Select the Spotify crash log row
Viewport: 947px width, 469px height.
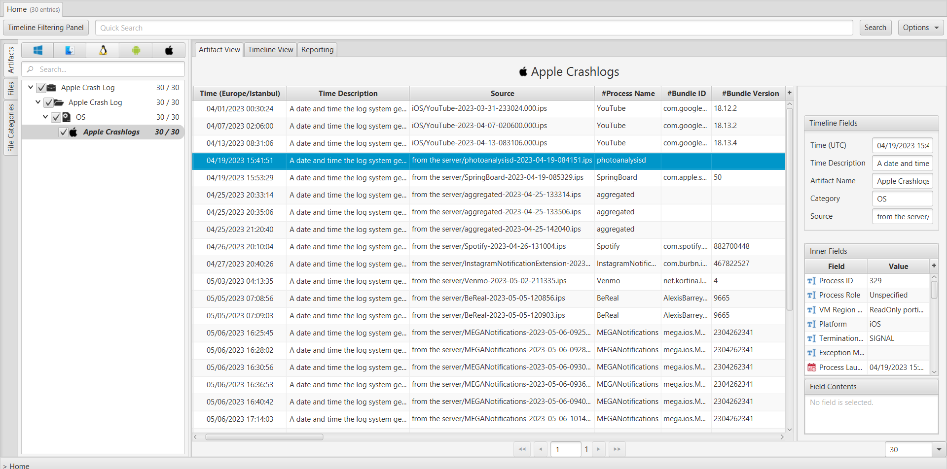[488, 246]
